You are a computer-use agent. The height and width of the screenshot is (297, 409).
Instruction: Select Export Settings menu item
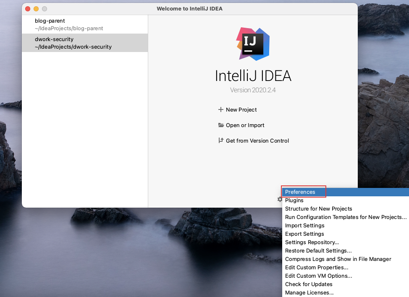click(345, 234)
